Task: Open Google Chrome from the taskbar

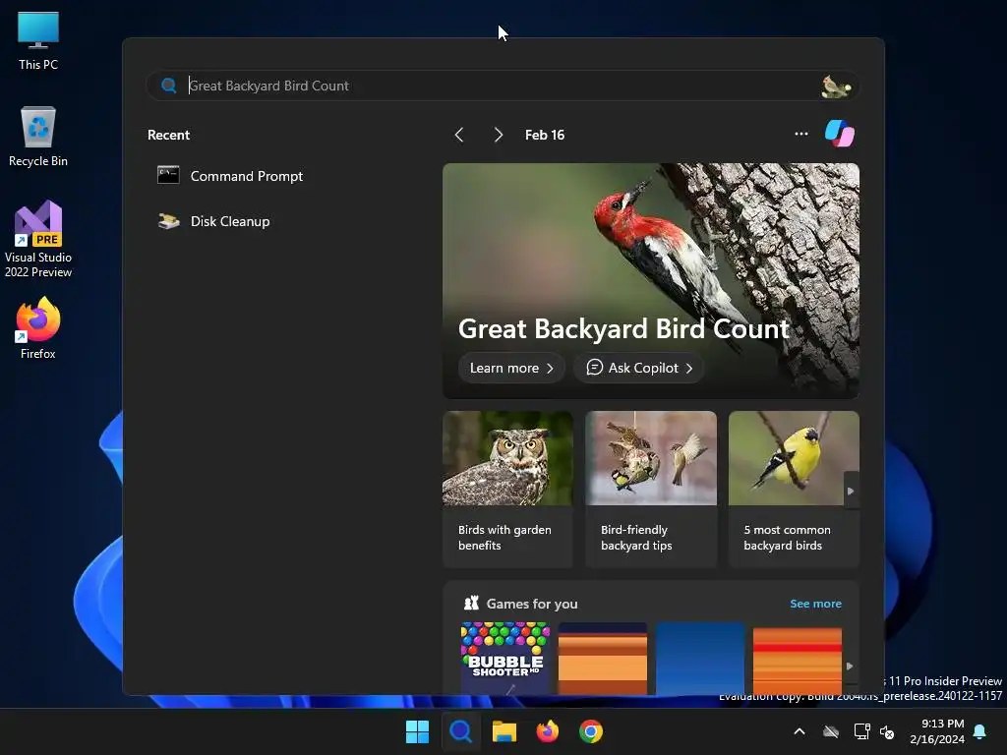Action: tap(591, 731)
